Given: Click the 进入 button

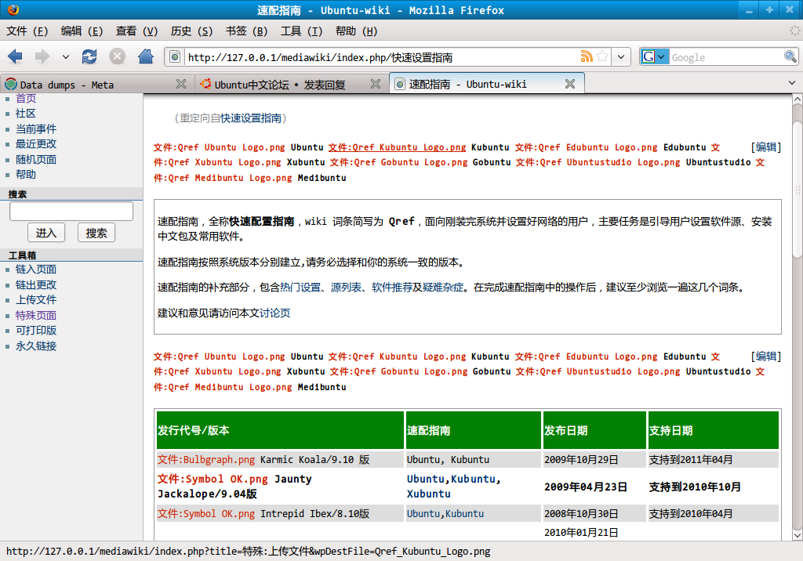Looking at the screenshot, I should [x=46, y=233].
